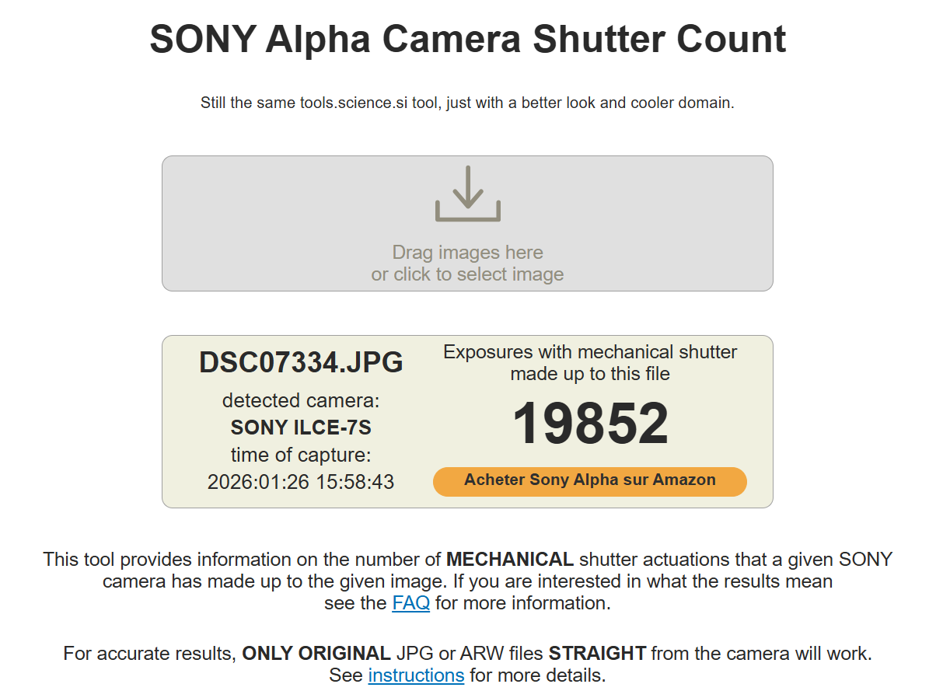Screen dimensions: 929x691
Task: Click the bold "ONLY ORIGINAL" text
Action: [316, 653]
